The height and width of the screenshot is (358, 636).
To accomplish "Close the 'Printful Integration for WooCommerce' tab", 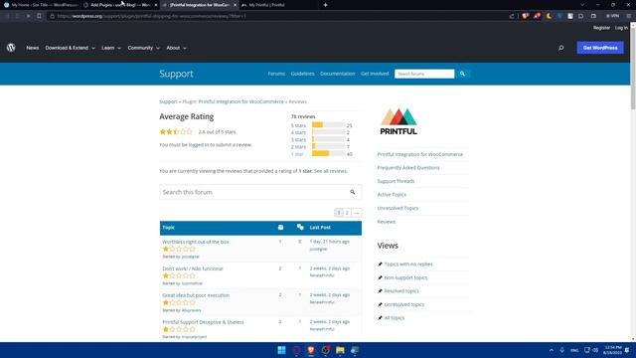I will pyautogui.click(x=235, y=5).
